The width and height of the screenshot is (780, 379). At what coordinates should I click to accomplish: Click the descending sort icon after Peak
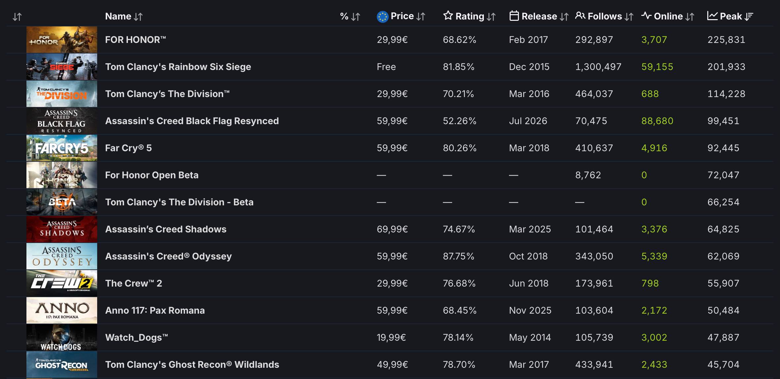tap(749, 17)
